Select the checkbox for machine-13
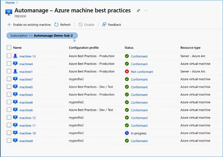 point(9,56)
